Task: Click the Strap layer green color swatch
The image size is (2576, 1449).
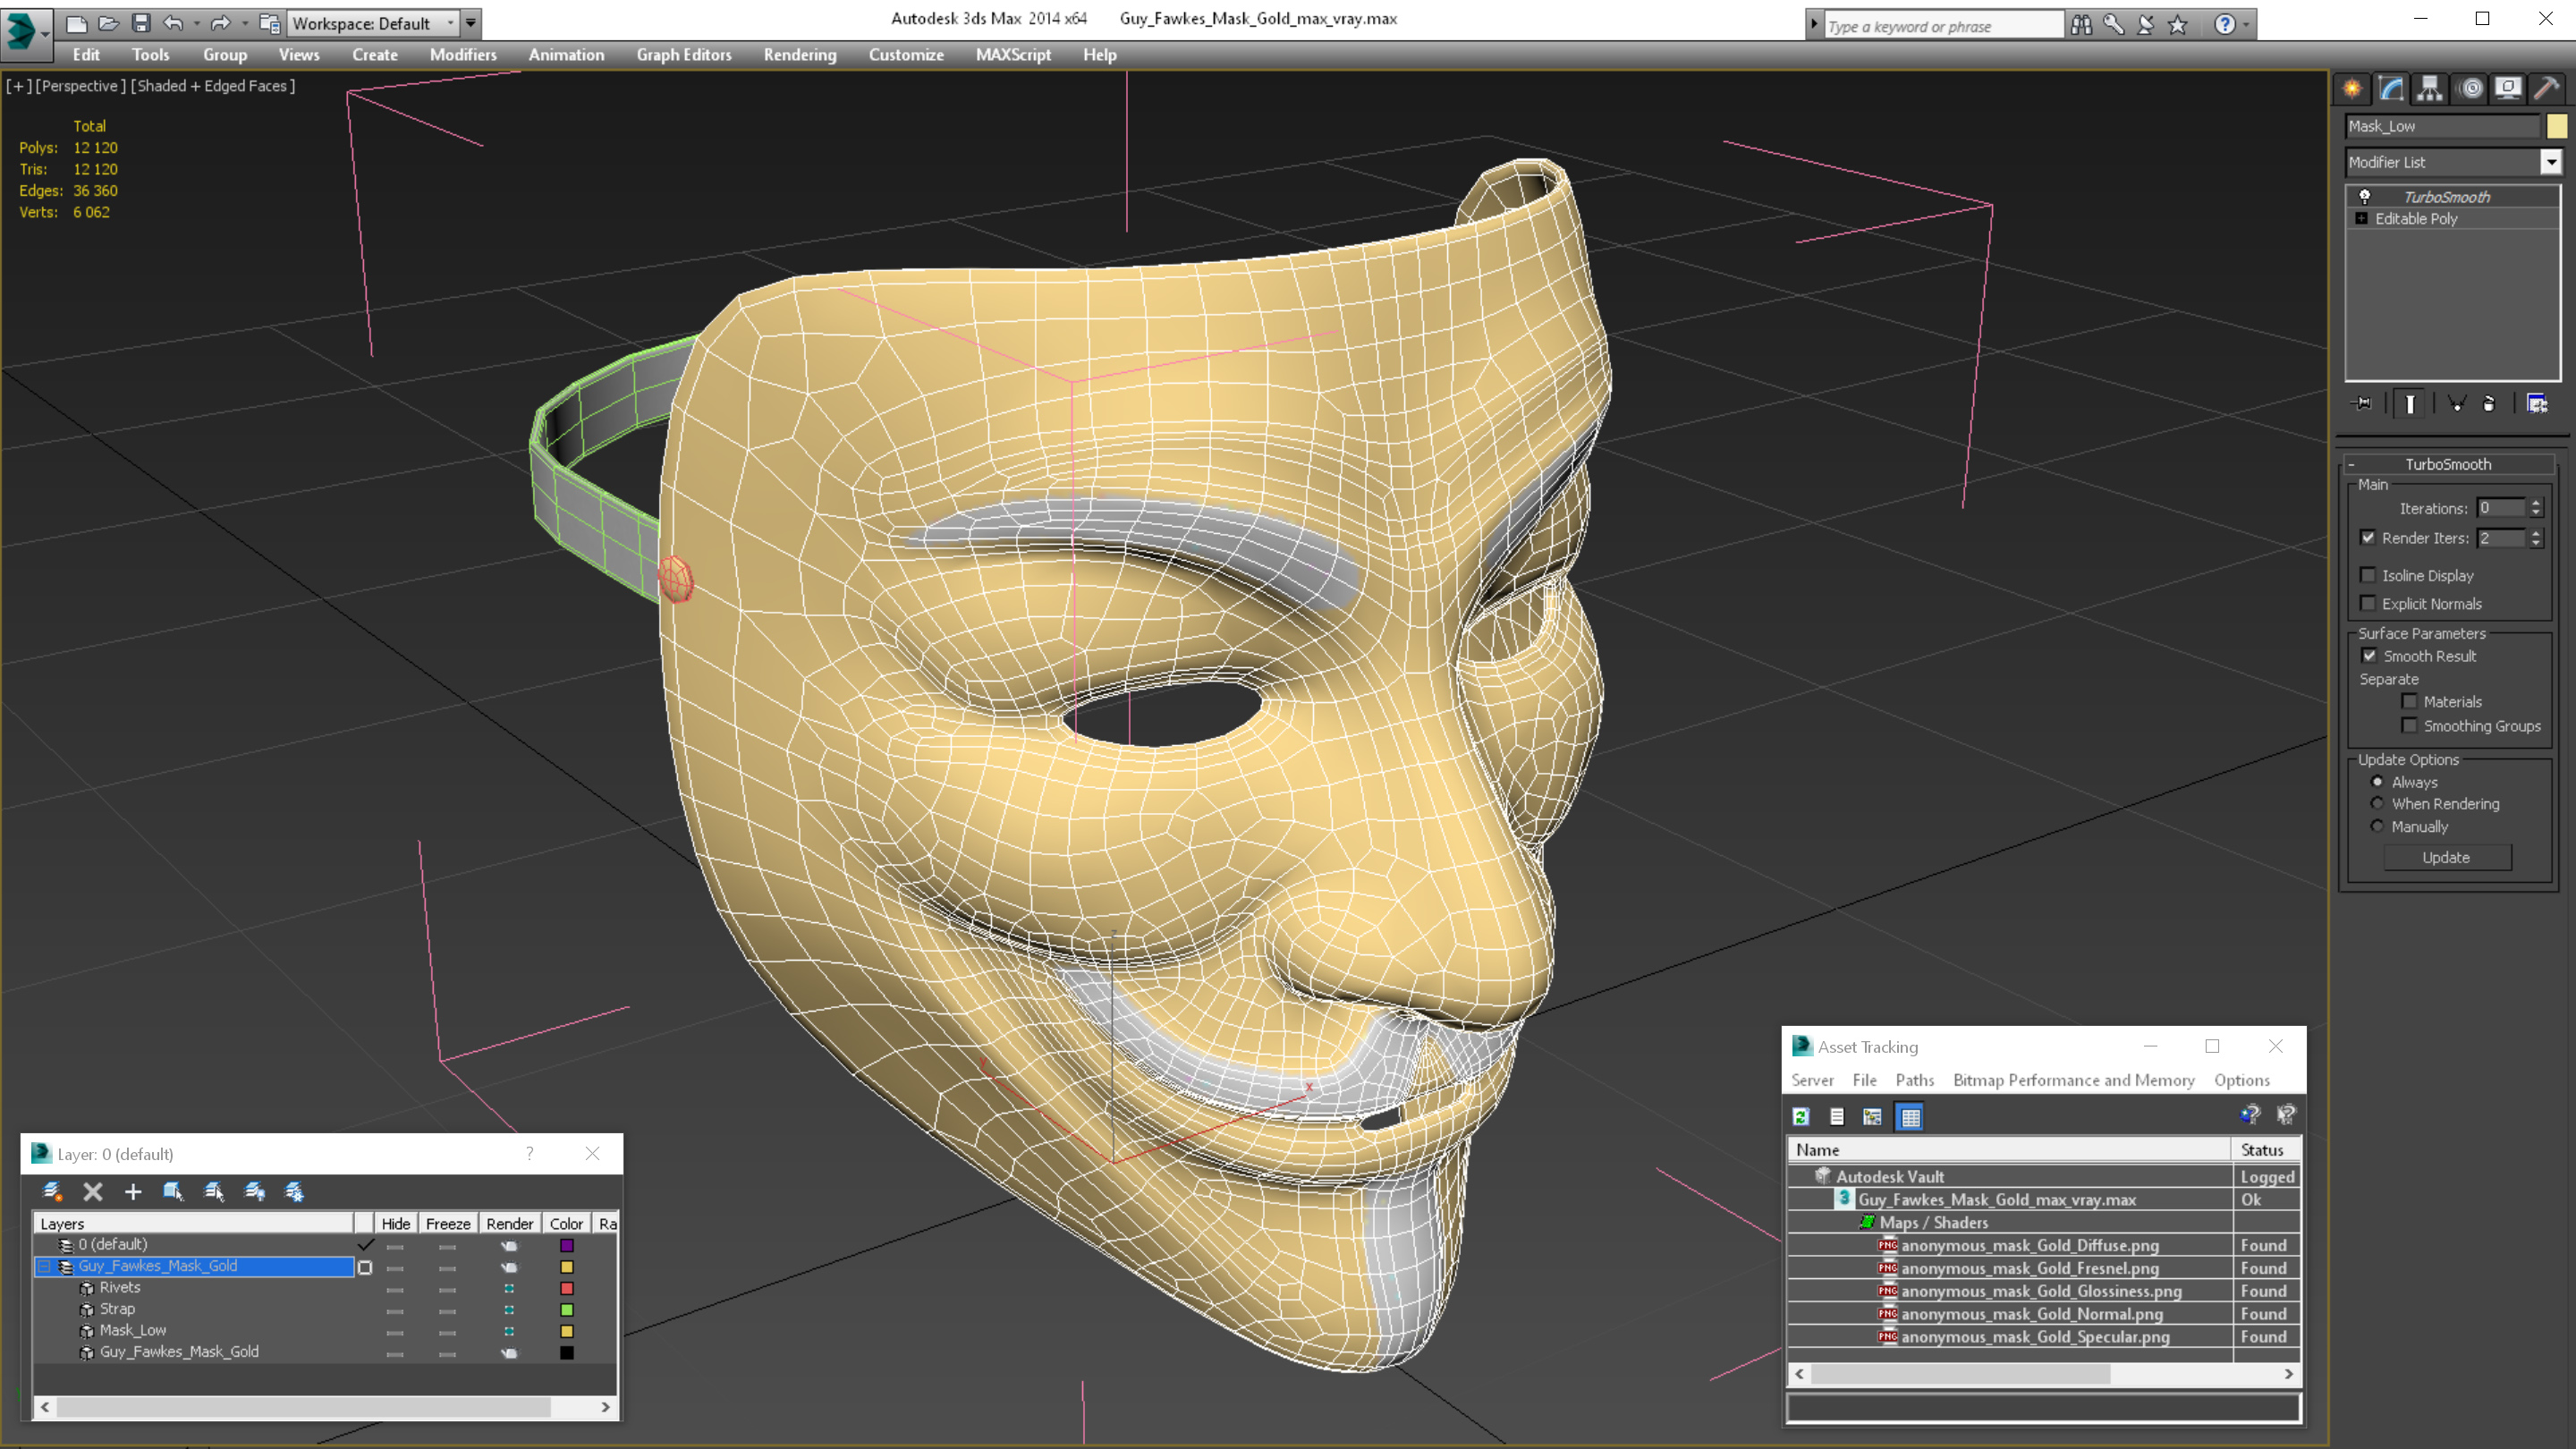Action: point(567,1309)
